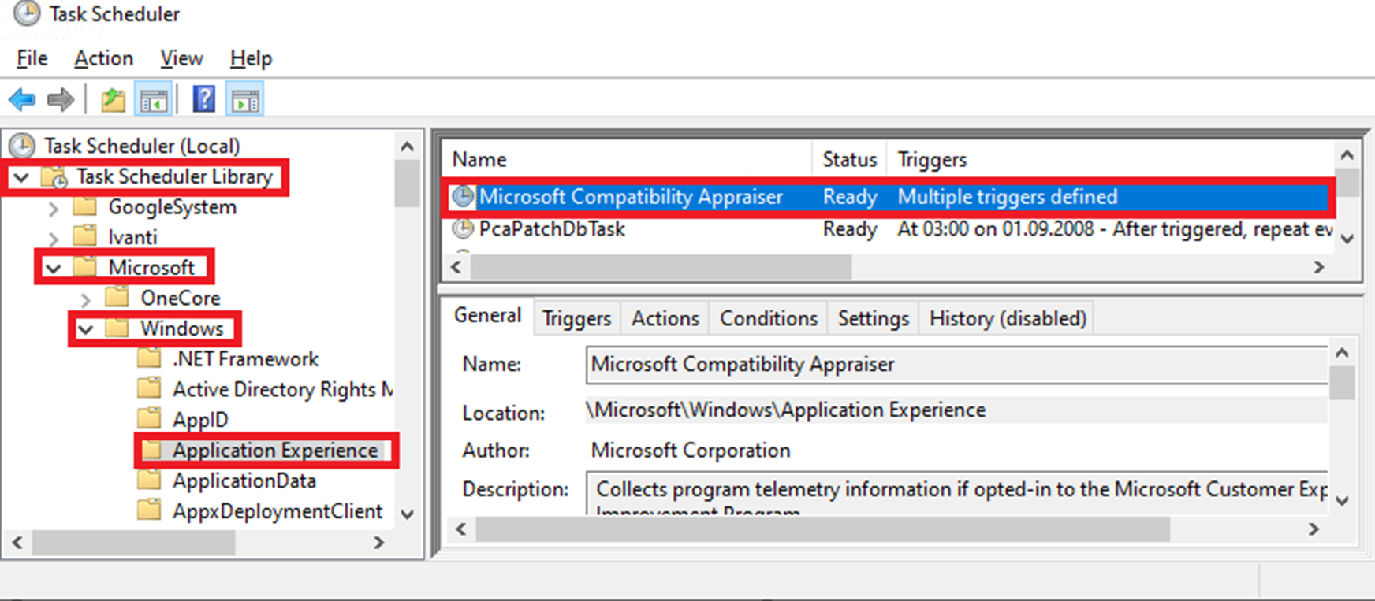The height and width of the screenshot is (601, 1375).
Task: Toggle Show/Hide Action Pane toolbar icon
Action: 245,100
